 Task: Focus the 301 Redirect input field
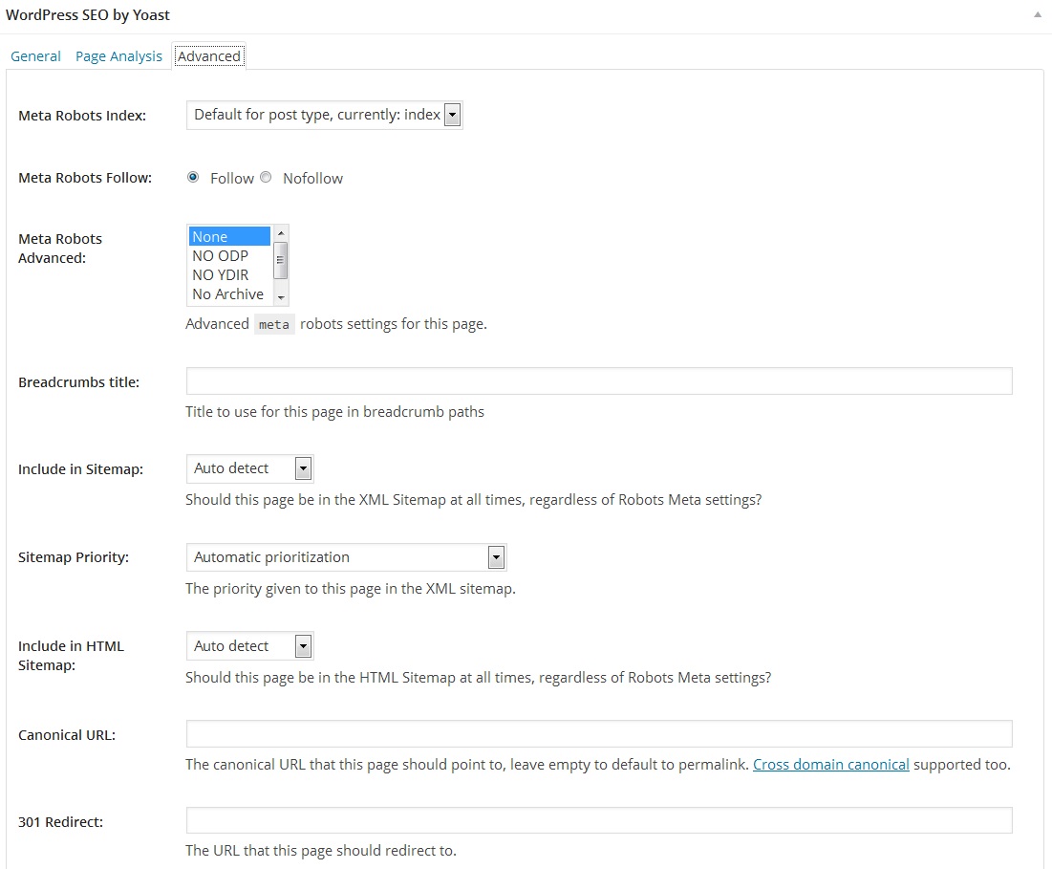click(599, 820)
